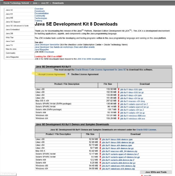Open Java TV sidebar entry
This screenshot has height=176, width=175.
coord(9,45)
